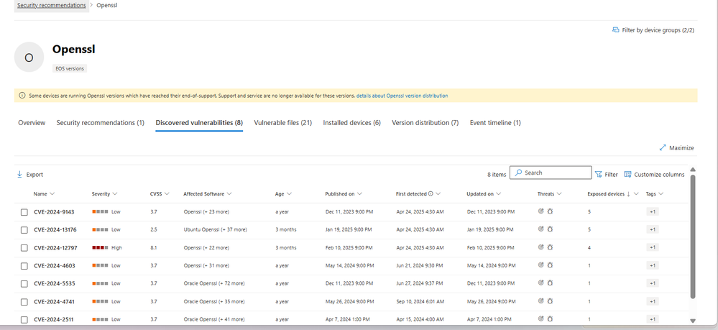Click the +1 tag for CVE-2024-9143
This screenshot has width=718, height=330.
coord(653,211)
